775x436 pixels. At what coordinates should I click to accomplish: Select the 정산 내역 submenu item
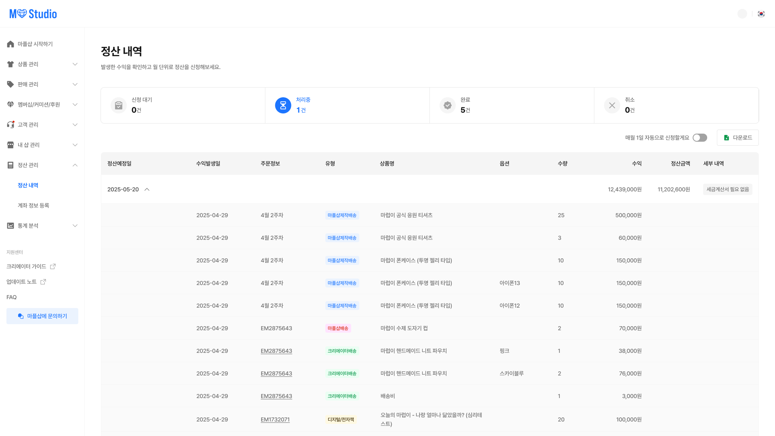tap(28, 185)
